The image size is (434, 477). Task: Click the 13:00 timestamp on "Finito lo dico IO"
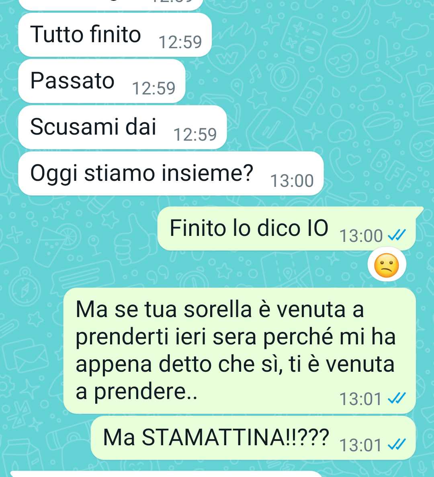point(361,236)
